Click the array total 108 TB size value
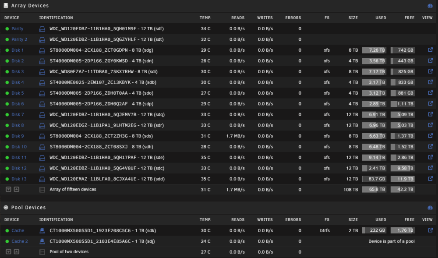The image size is (438, 258). (x=350, y=190)
